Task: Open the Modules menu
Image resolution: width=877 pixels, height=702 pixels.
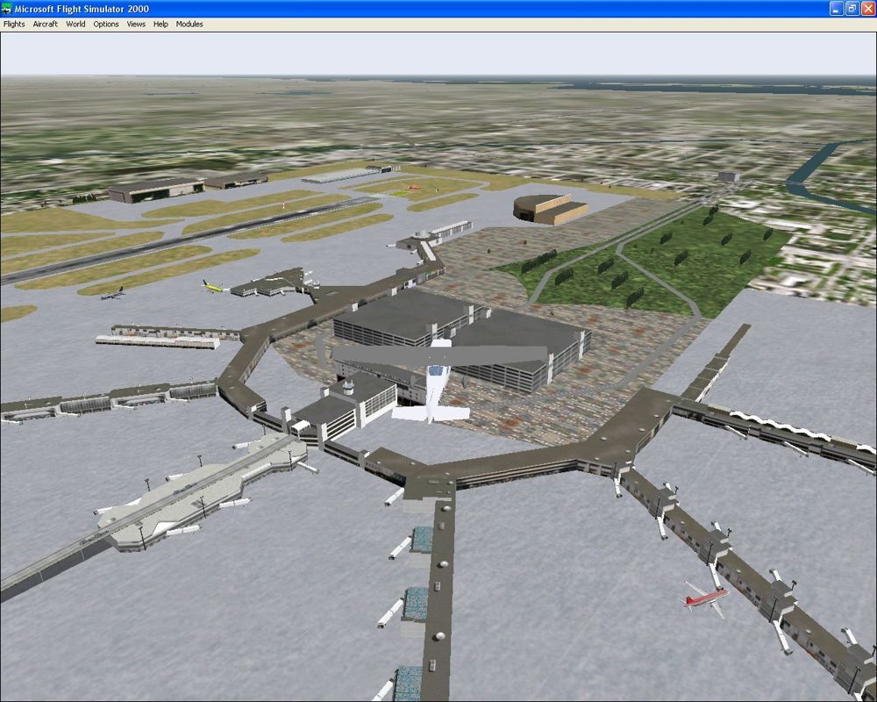Action: tap(189, 24)
